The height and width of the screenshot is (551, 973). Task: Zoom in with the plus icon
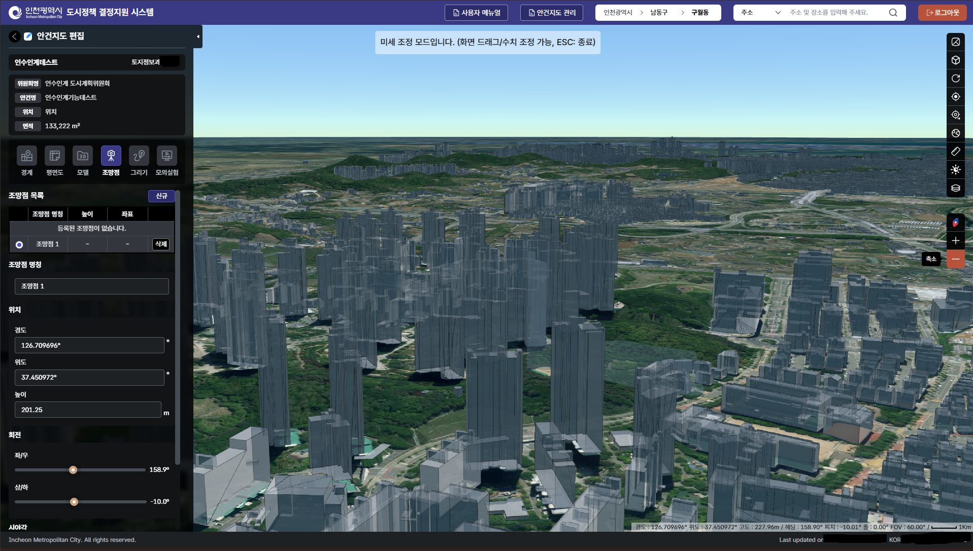[x=955, y=241]
